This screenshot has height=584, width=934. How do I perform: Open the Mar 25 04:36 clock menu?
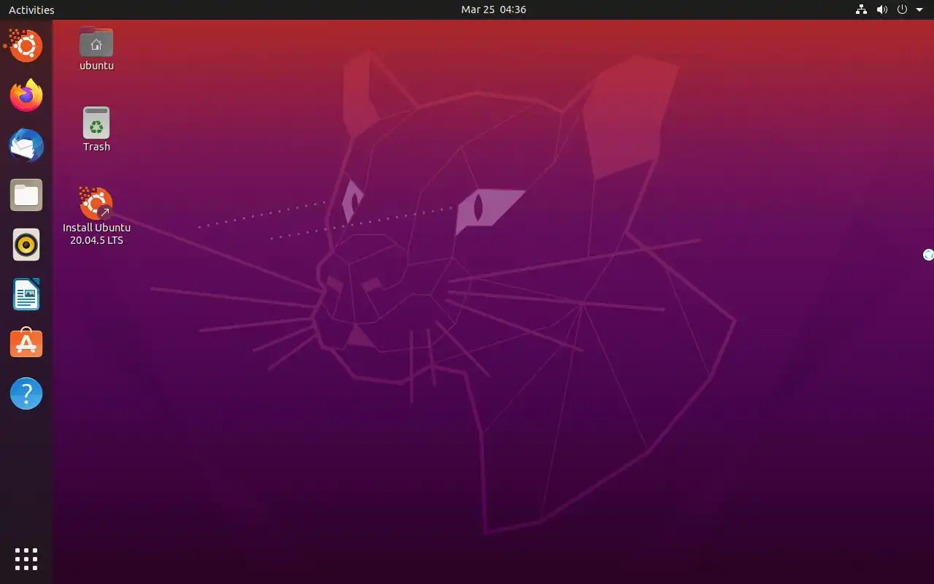click(x=493, y=9)
